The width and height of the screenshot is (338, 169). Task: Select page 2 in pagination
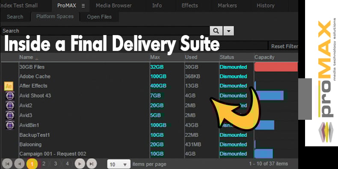44,164
